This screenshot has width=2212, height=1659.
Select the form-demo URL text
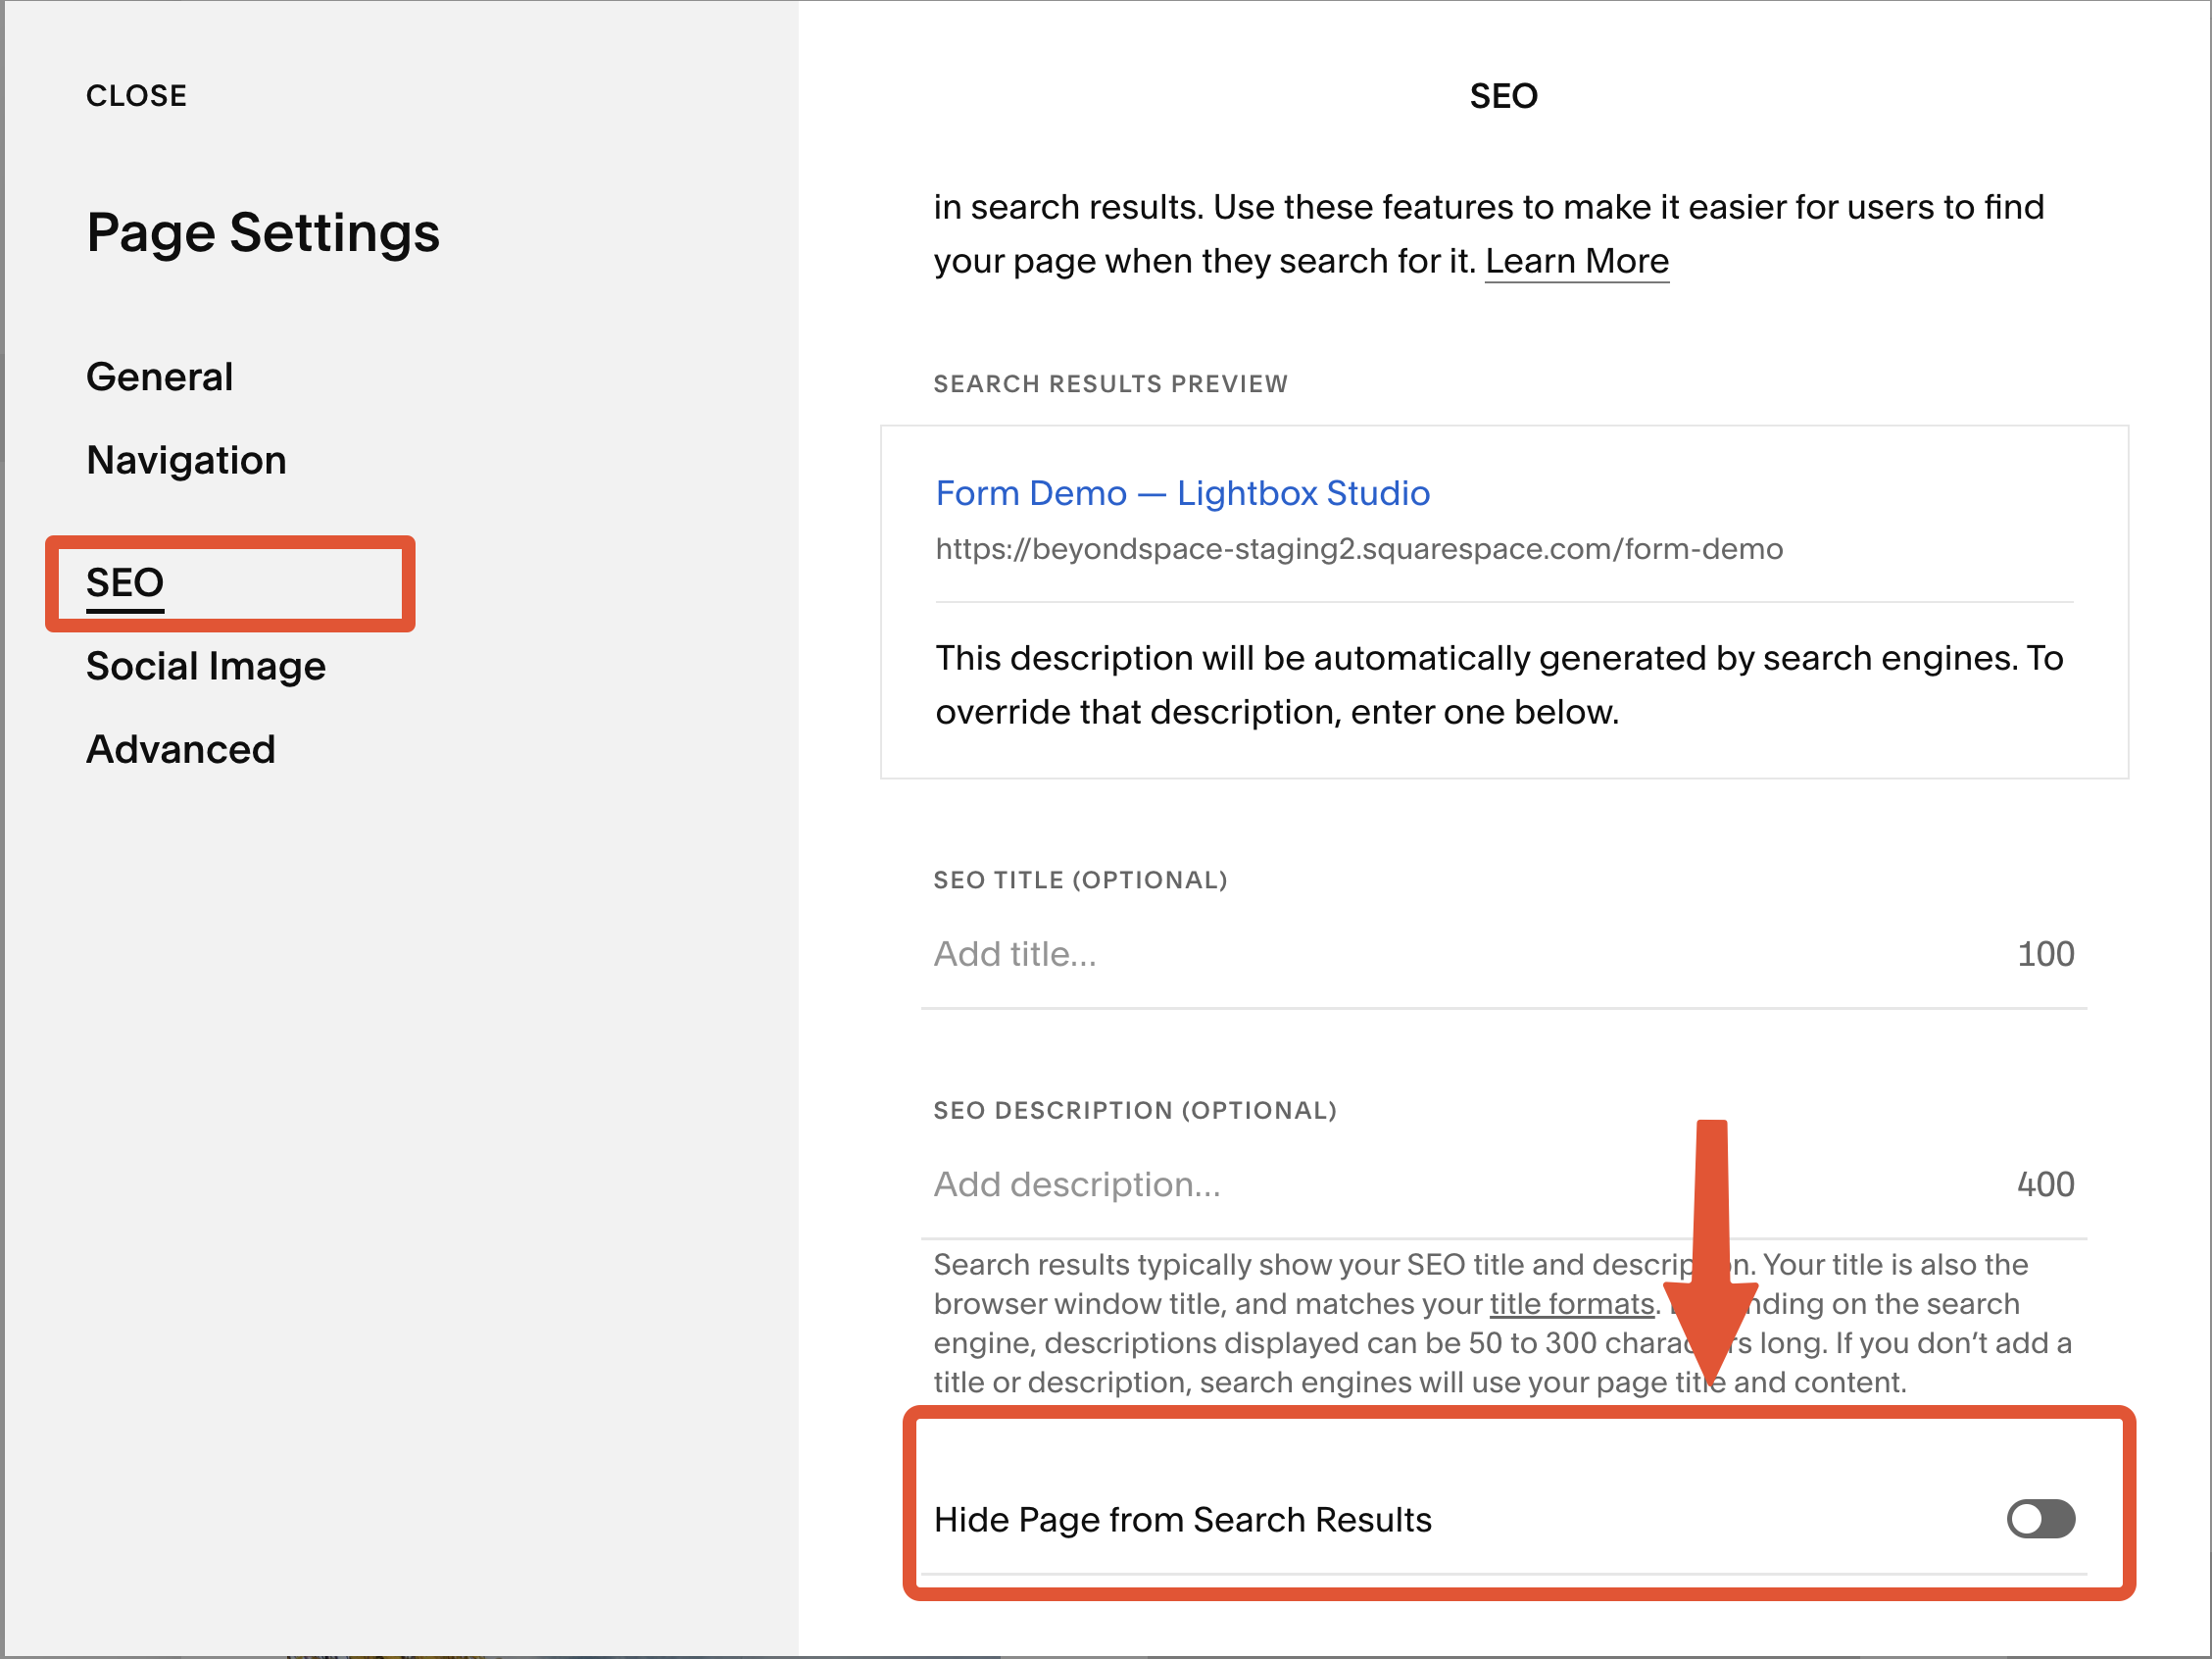pyautogui.click(x=1358, y=548)
